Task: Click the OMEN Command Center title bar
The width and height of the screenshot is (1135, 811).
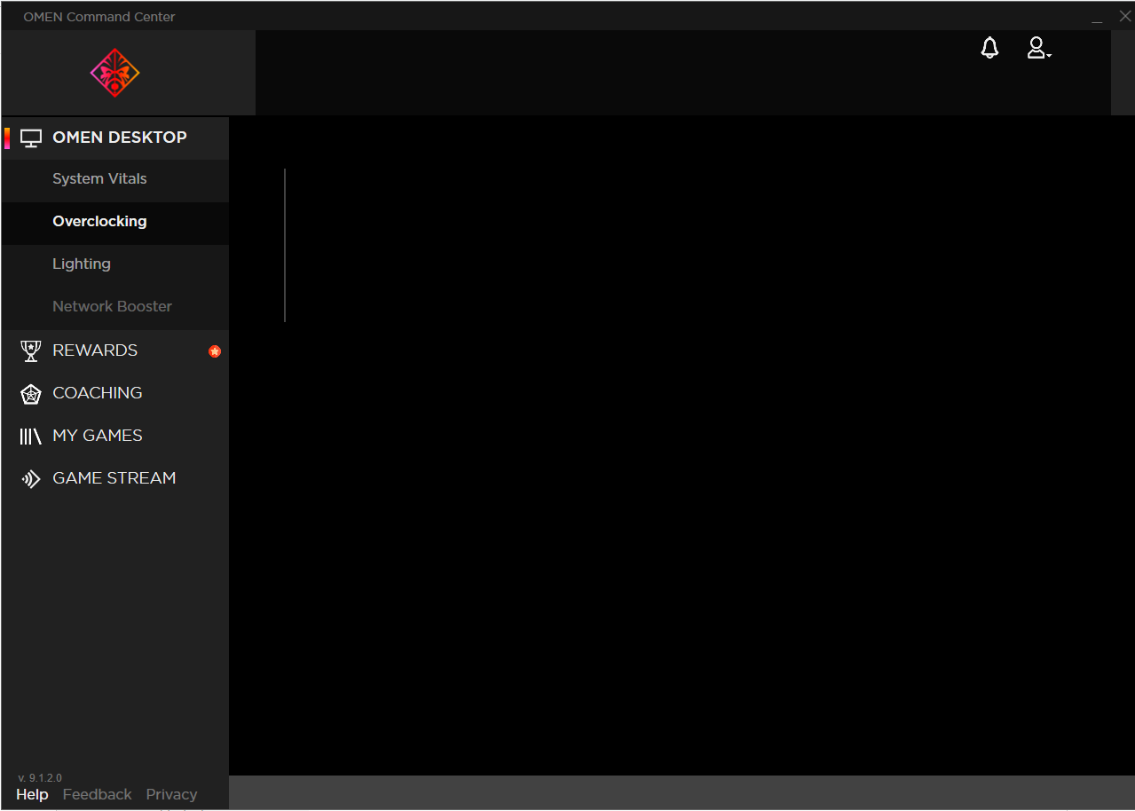Action: 99,16
